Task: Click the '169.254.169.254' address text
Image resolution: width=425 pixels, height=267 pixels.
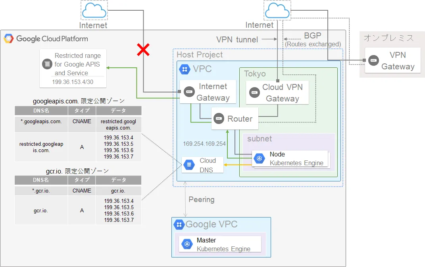Action: (x=204, y=144)
